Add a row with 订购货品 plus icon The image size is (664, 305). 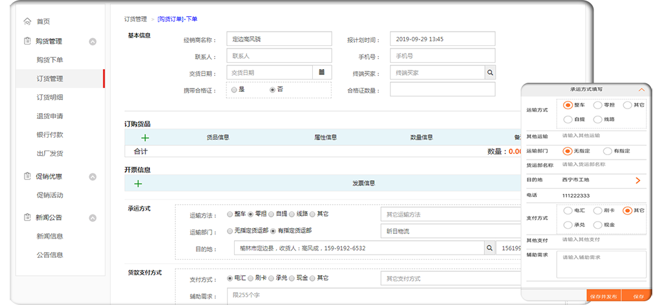145,137
